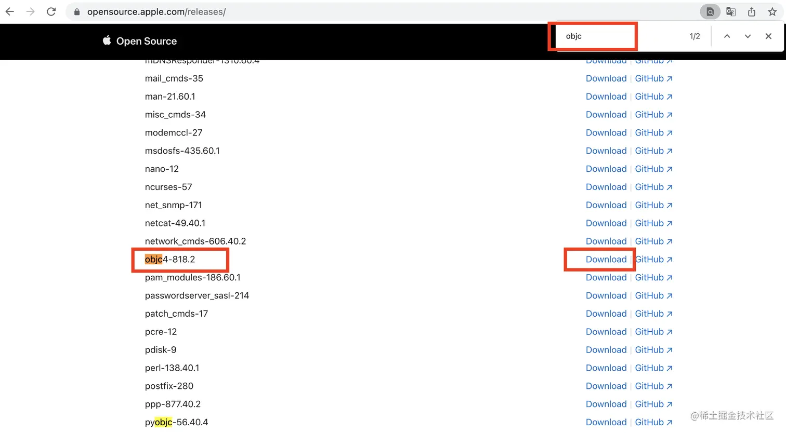This screenshot has height=433, width=786.
Task: Go back using browser back arrow
Action: click(10, 11)
